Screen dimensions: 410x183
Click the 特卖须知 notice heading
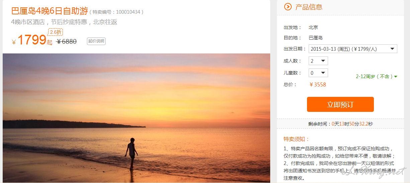[297, 139]
